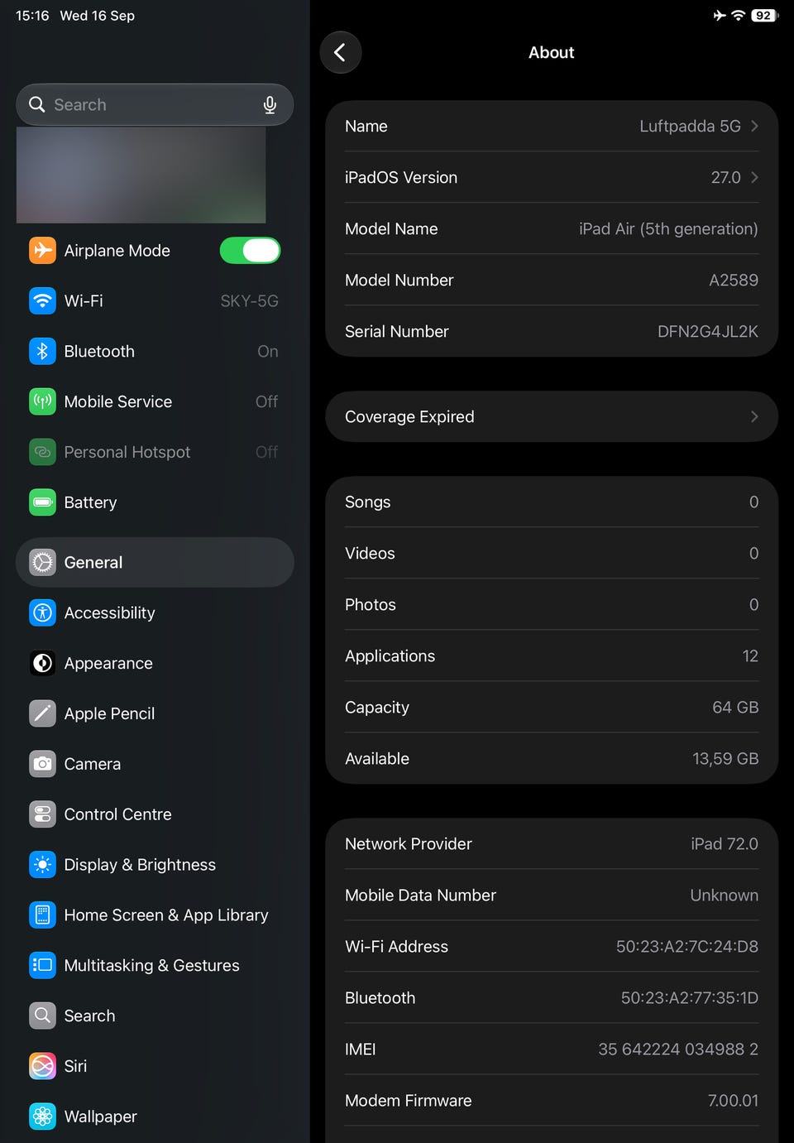Image resolution: width=794 pixels, height=1143 pixels.
Task: Tap the Control Centre icon
Action: click(42, 814)
